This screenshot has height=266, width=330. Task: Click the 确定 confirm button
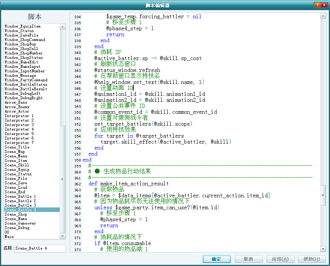coord(217,259)
